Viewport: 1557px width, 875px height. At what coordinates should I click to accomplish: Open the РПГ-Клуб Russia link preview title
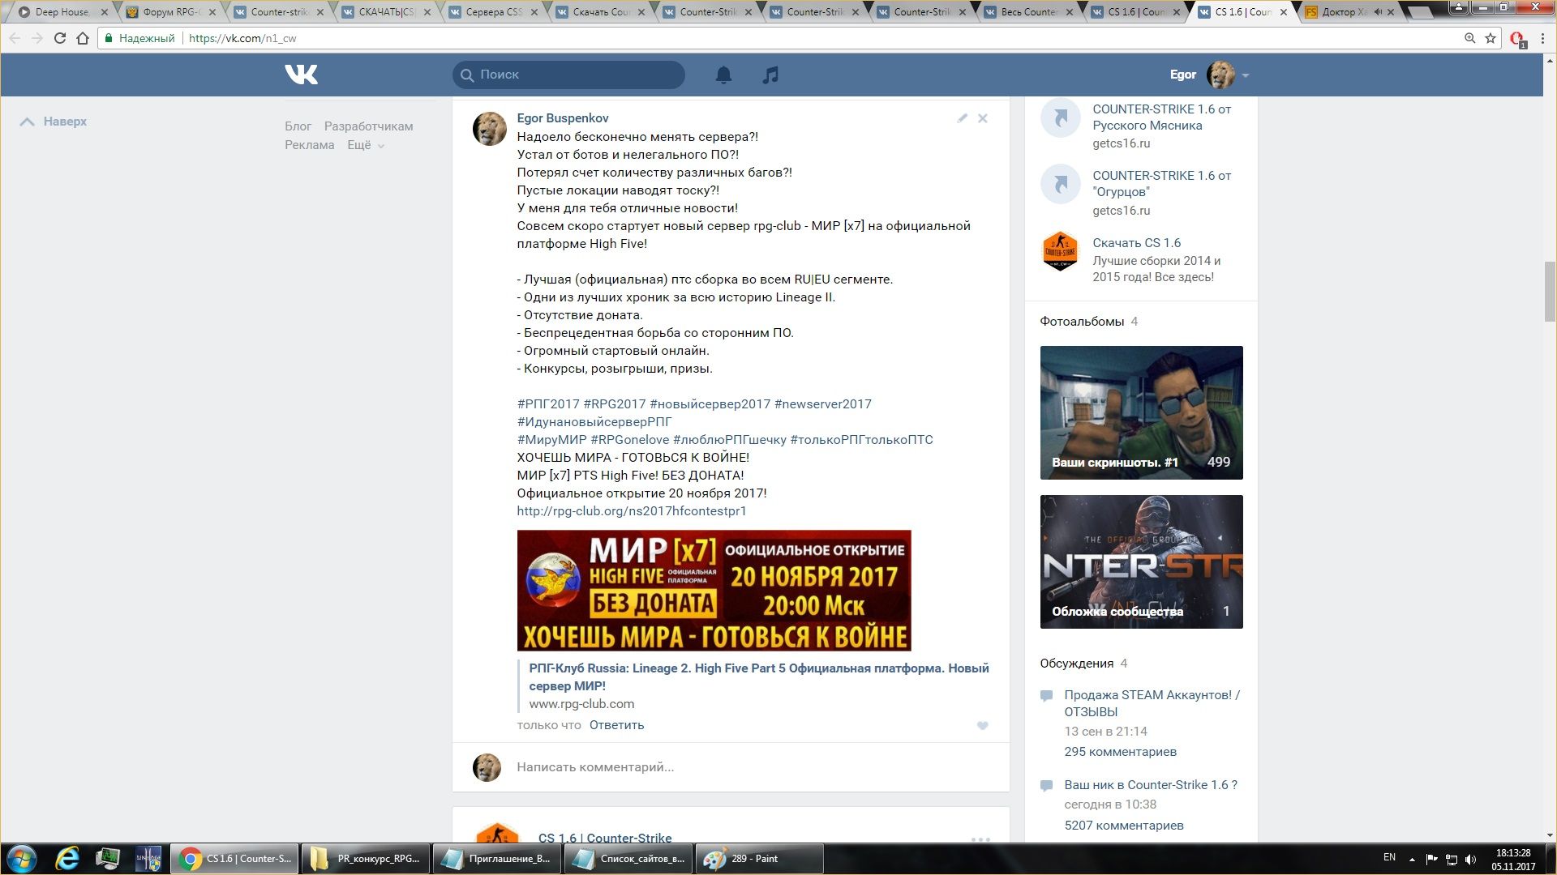pyautogui.click(x=759, y=677)
